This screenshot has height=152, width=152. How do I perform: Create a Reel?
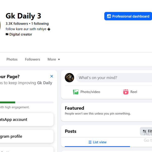point(130,92)
